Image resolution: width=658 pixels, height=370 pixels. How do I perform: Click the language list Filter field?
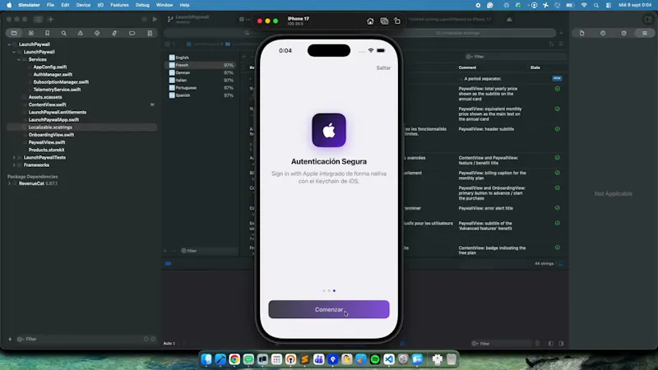tap(209, 251)
